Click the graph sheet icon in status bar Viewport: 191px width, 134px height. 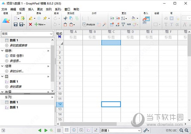click(x=89, y=130)
